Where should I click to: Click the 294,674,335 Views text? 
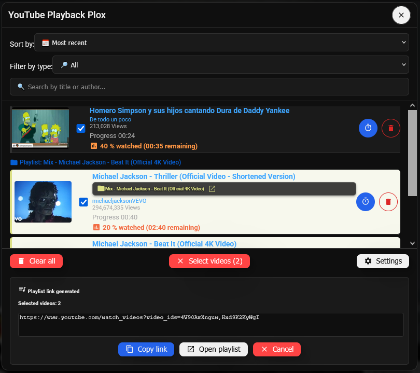click(x=116, y=208)
